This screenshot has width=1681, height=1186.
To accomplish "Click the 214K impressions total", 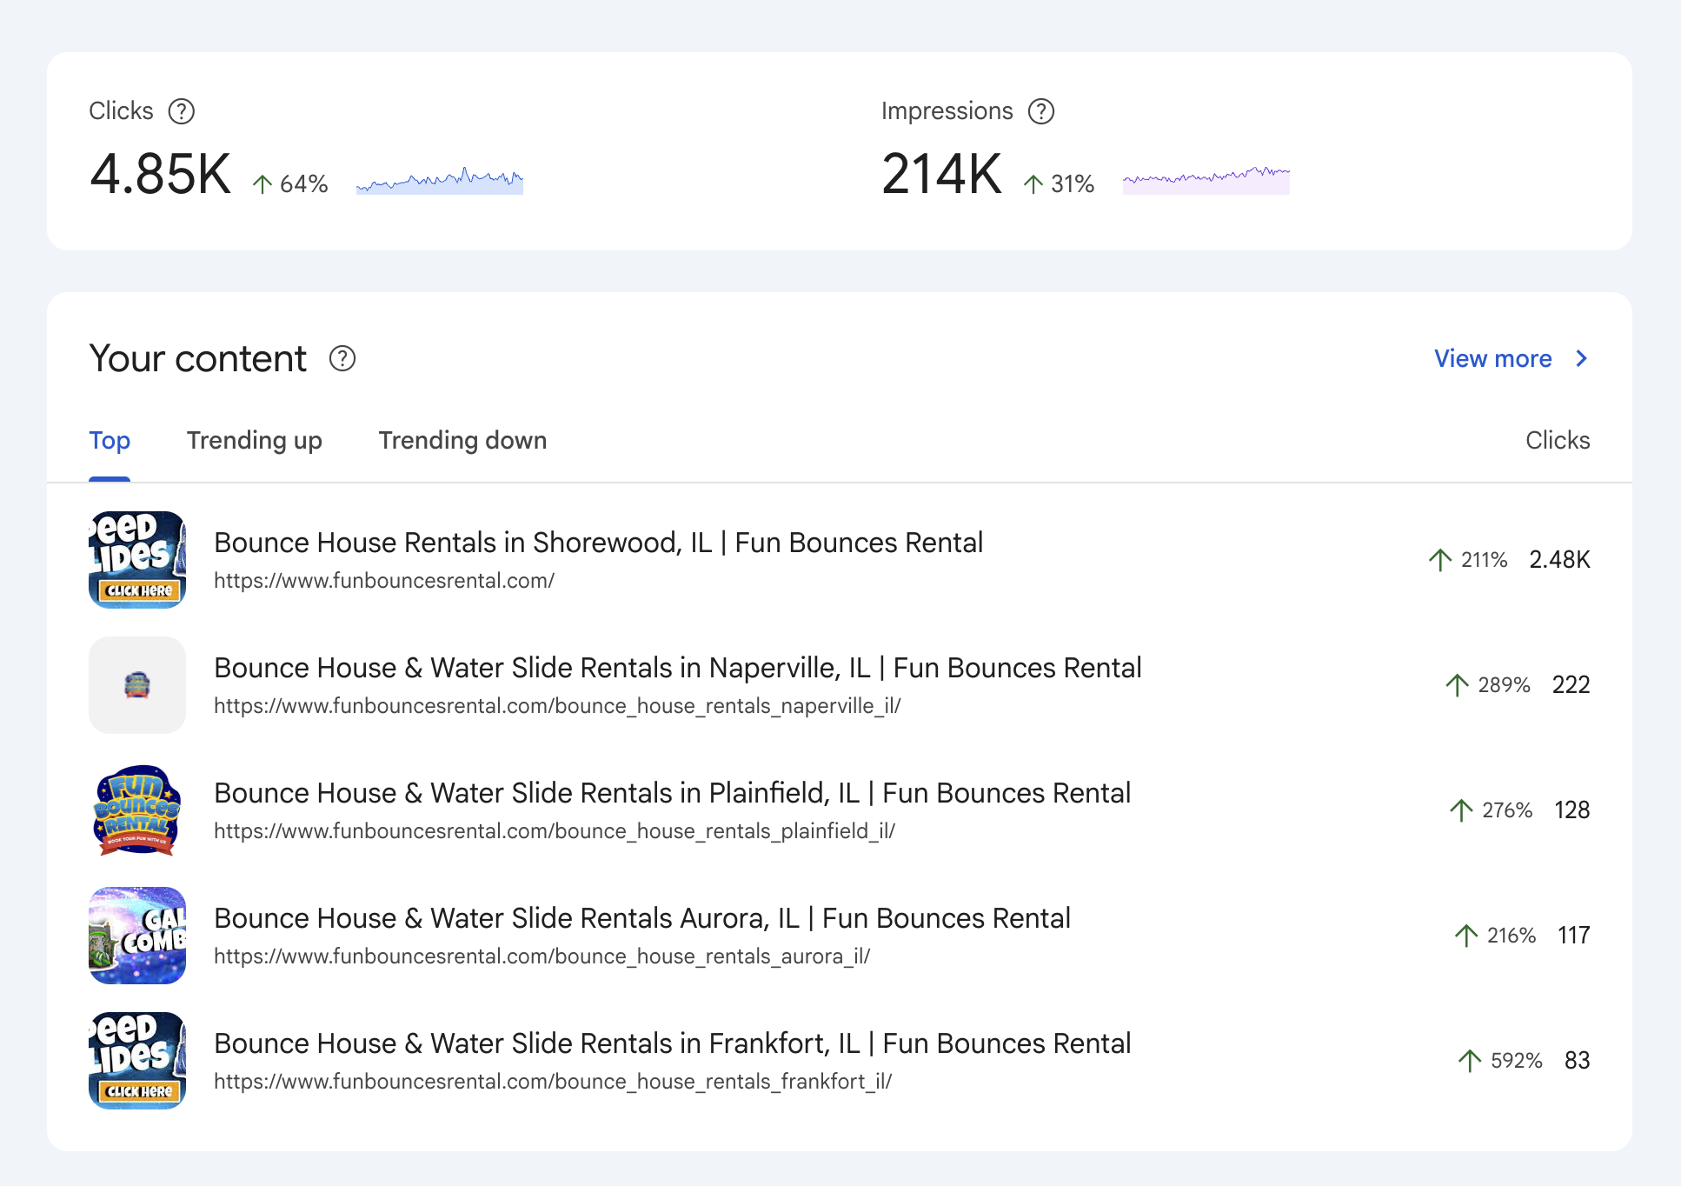I will pos(942,174).
